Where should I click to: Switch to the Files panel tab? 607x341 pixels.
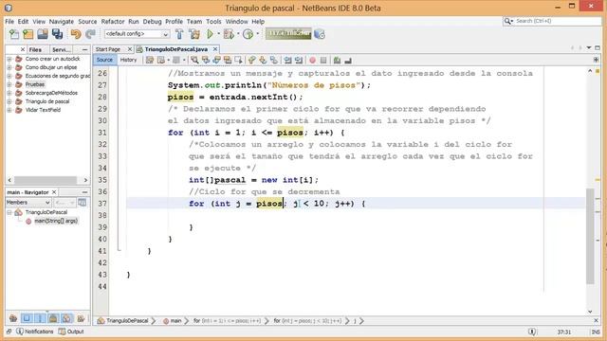point(35,49)
